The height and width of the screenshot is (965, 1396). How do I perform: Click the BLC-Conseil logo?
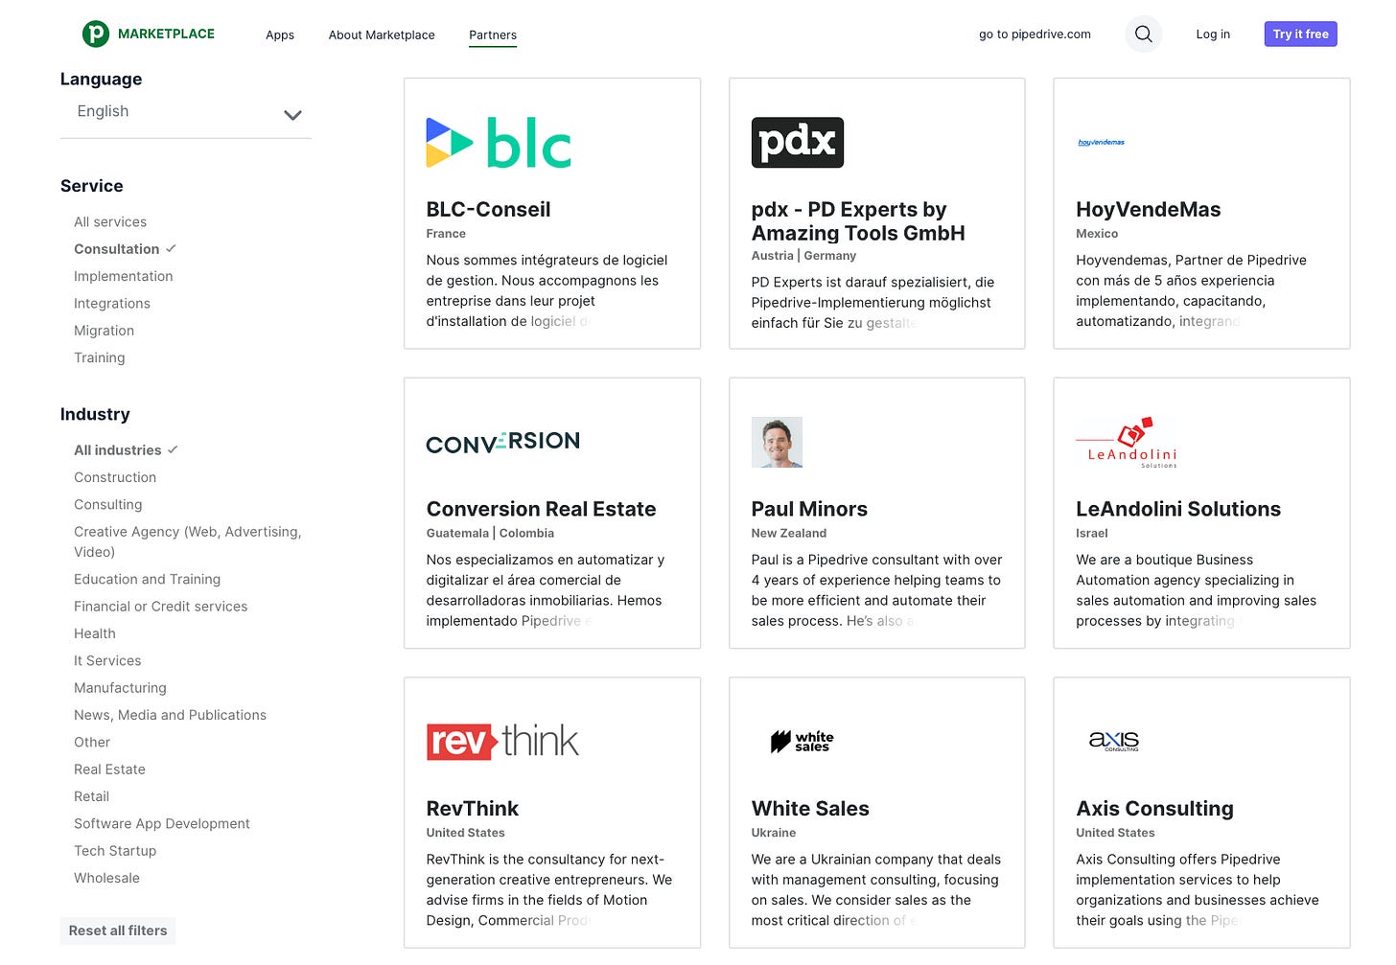tap(499, 143)
